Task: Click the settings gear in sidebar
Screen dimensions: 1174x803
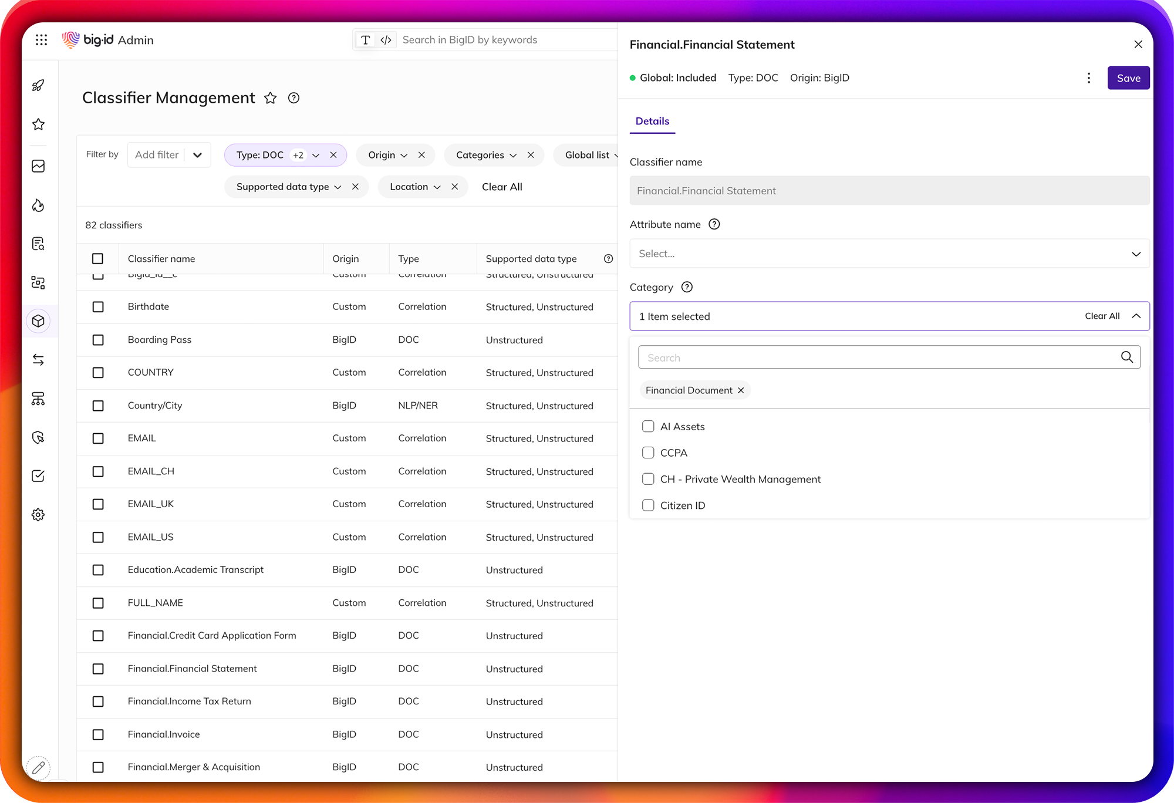Action: point(38,515)
